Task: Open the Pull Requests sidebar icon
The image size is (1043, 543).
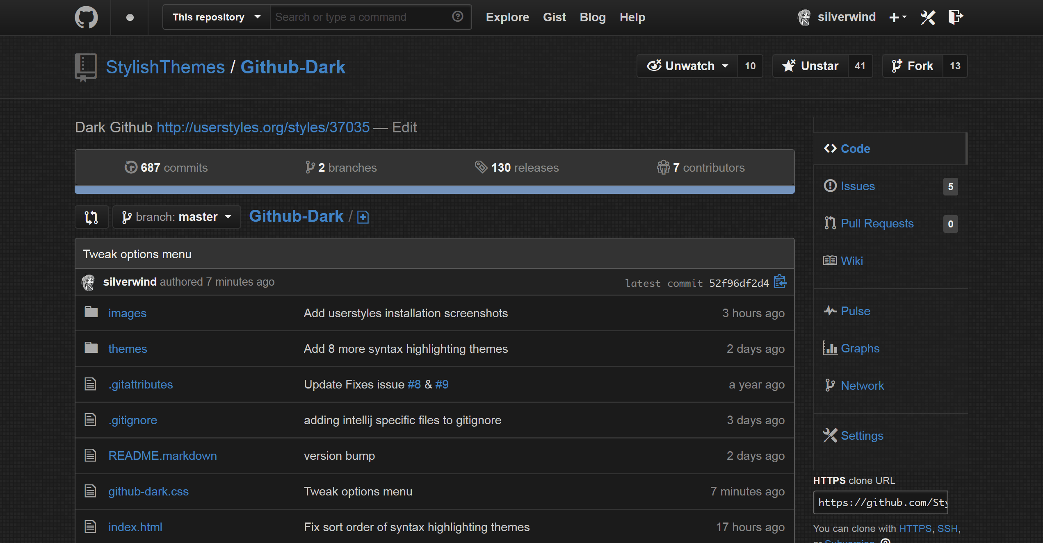Action: [x=830, y=223]
